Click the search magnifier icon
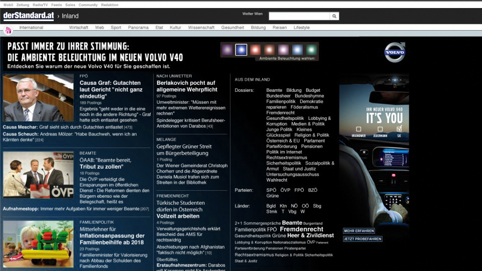The image size is (482, 271). click(x=334, y=17)
